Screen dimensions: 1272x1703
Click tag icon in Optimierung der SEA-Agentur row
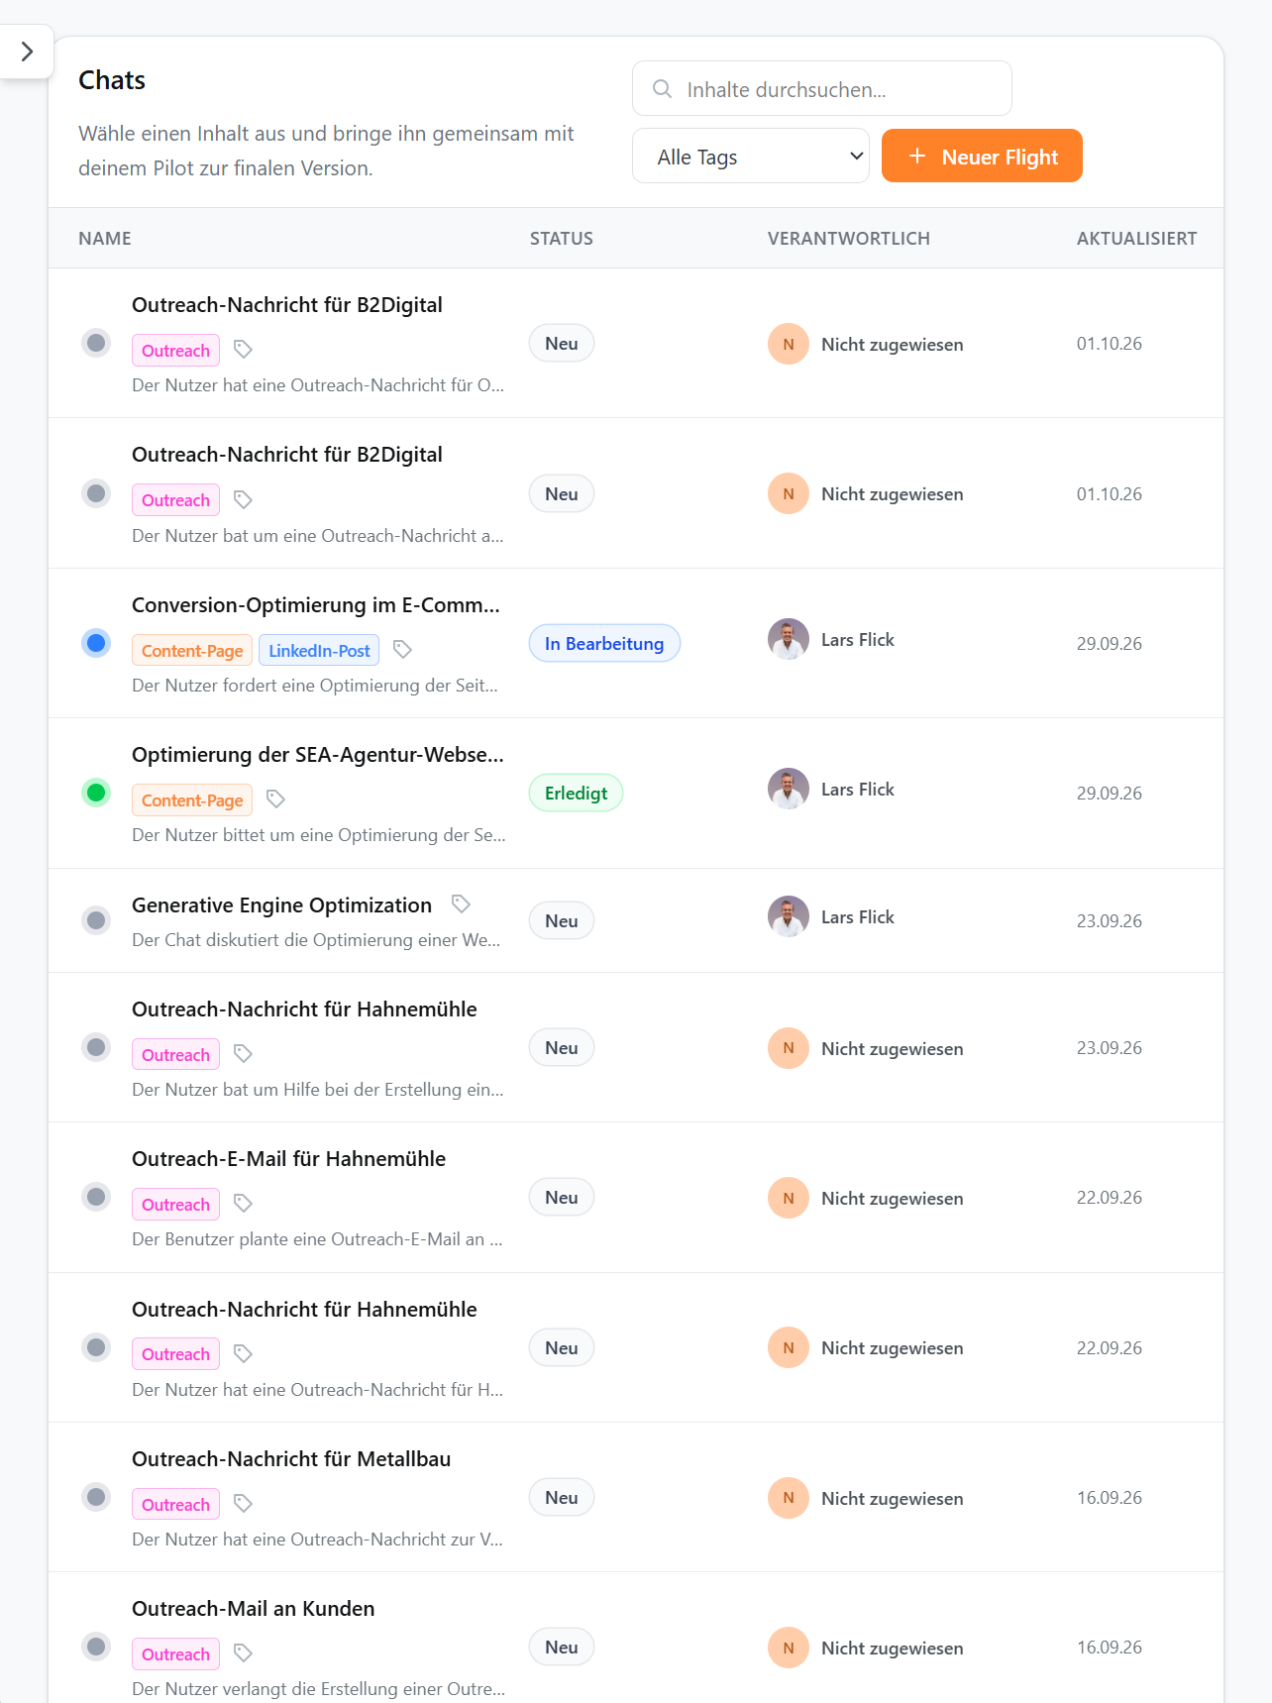[275, 799]
